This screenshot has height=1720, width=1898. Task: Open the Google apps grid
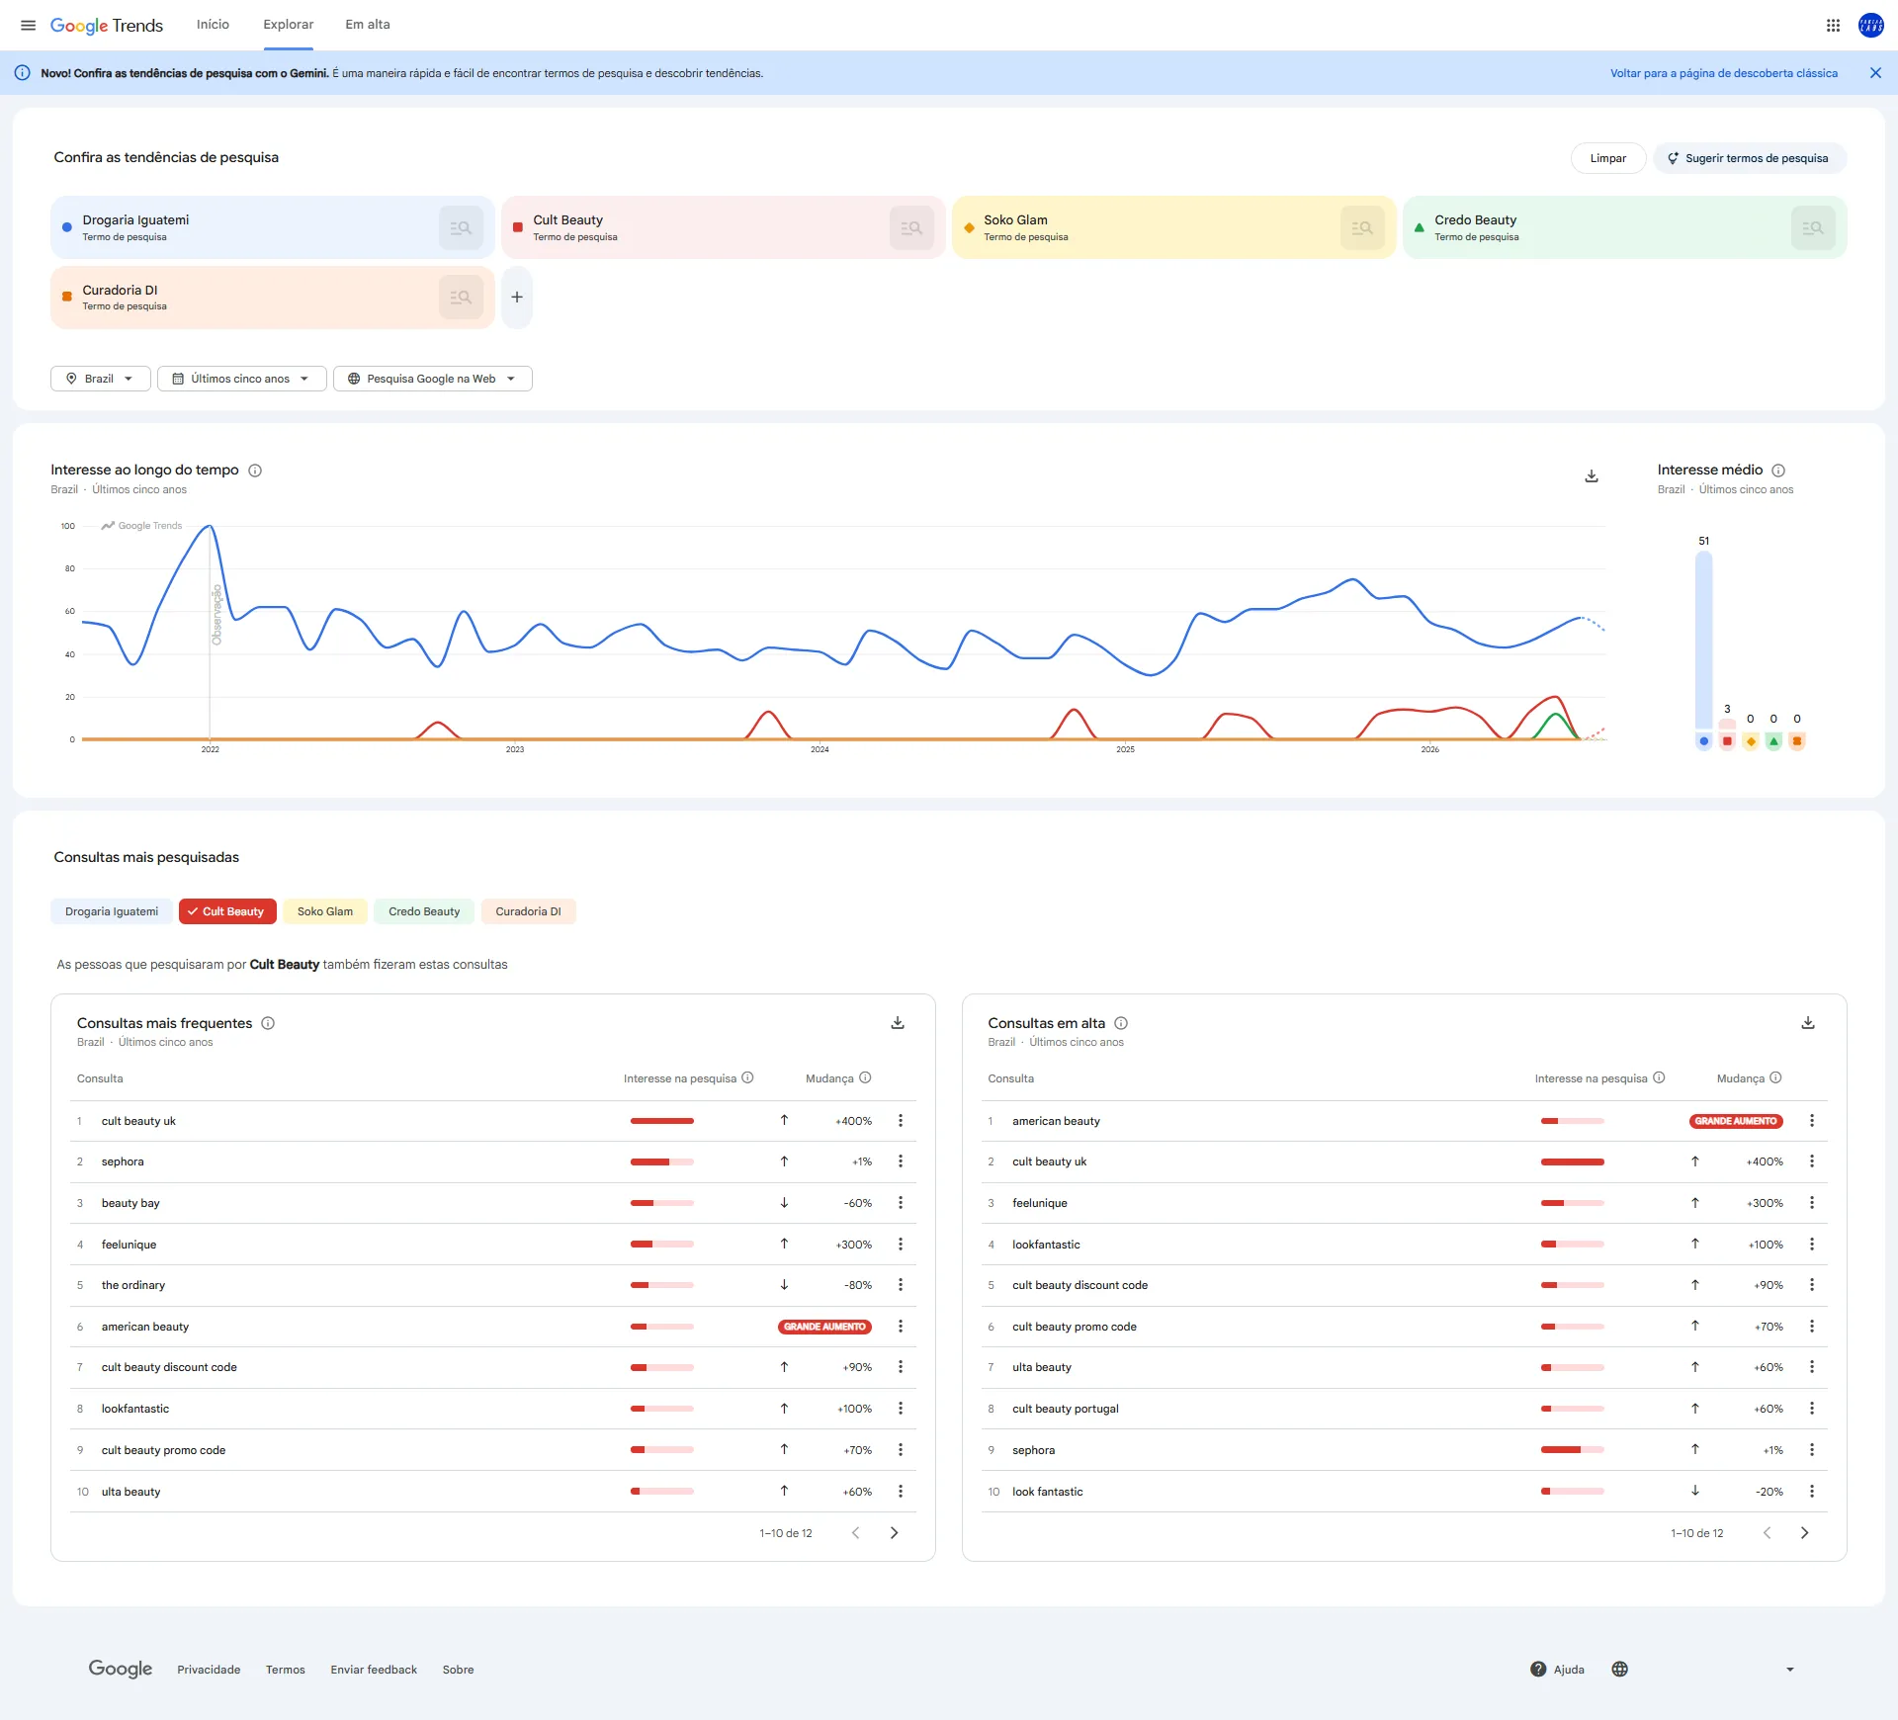(x=1833, y=25)
